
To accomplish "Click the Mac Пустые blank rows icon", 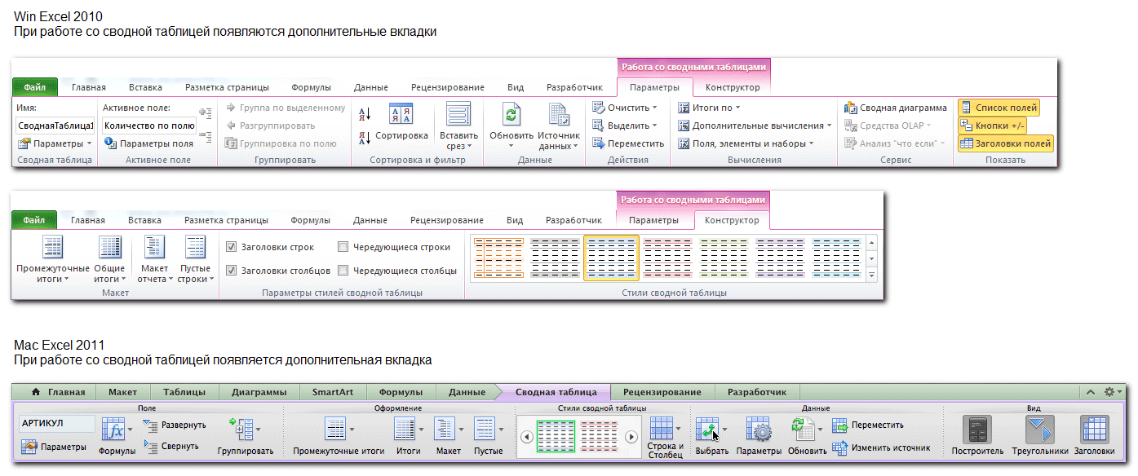I will 485,429.
